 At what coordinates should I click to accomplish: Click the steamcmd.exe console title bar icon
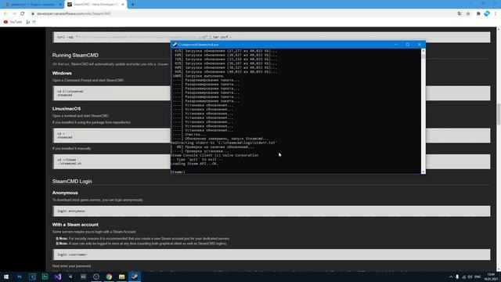(175, 45)
